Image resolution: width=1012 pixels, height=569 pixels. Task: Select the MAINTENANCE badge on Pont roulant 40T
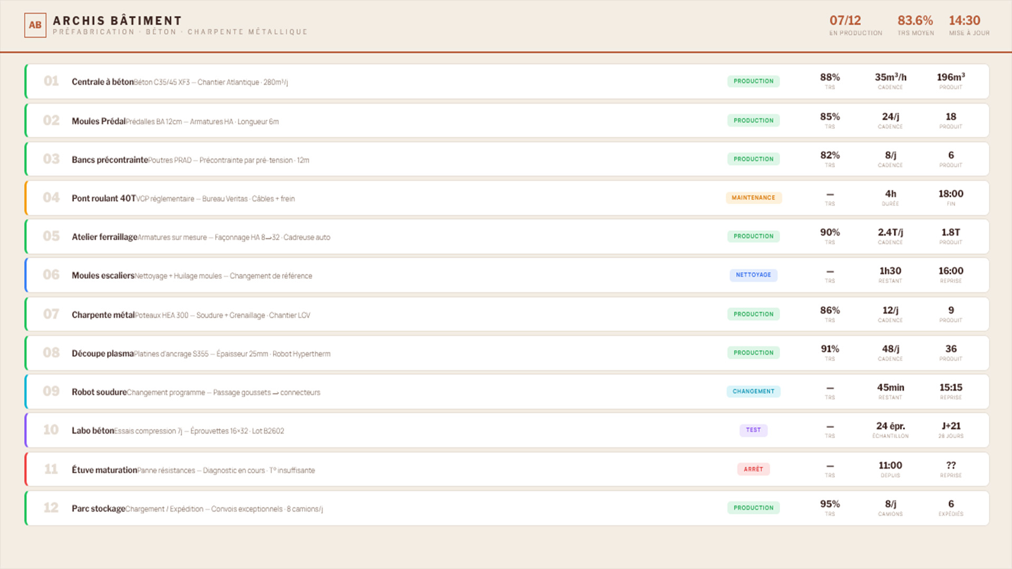coord(753,198)
